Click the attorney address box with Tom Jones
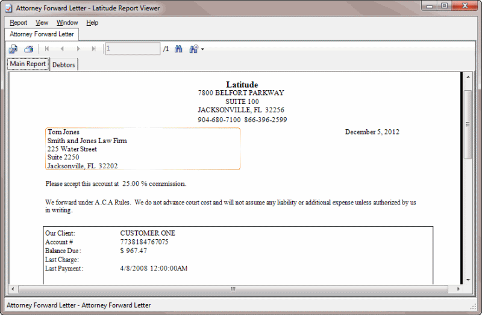482x315 pixels. (x=143, y=148)
